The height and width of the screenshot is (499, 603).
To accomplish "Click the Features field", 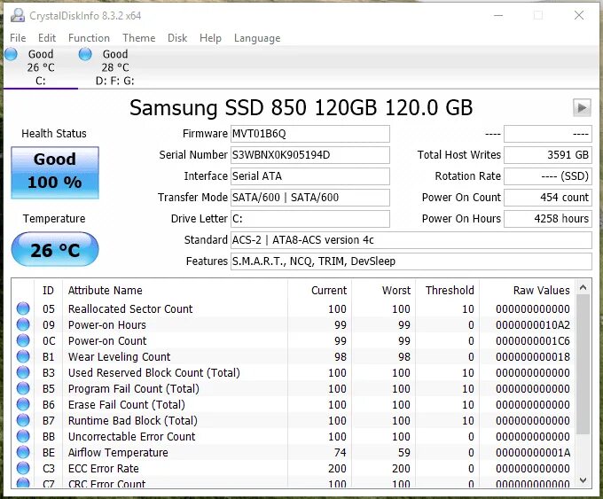I will tap(411, 261).
